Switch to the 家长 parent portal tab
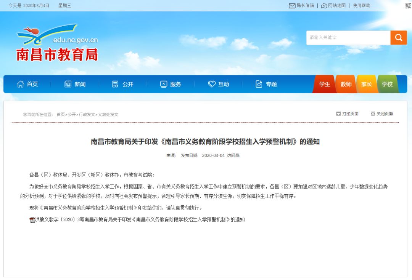Image resolution: width=412 pixels, height=280 pixels. pyautogui.click(x=367, y=84)
